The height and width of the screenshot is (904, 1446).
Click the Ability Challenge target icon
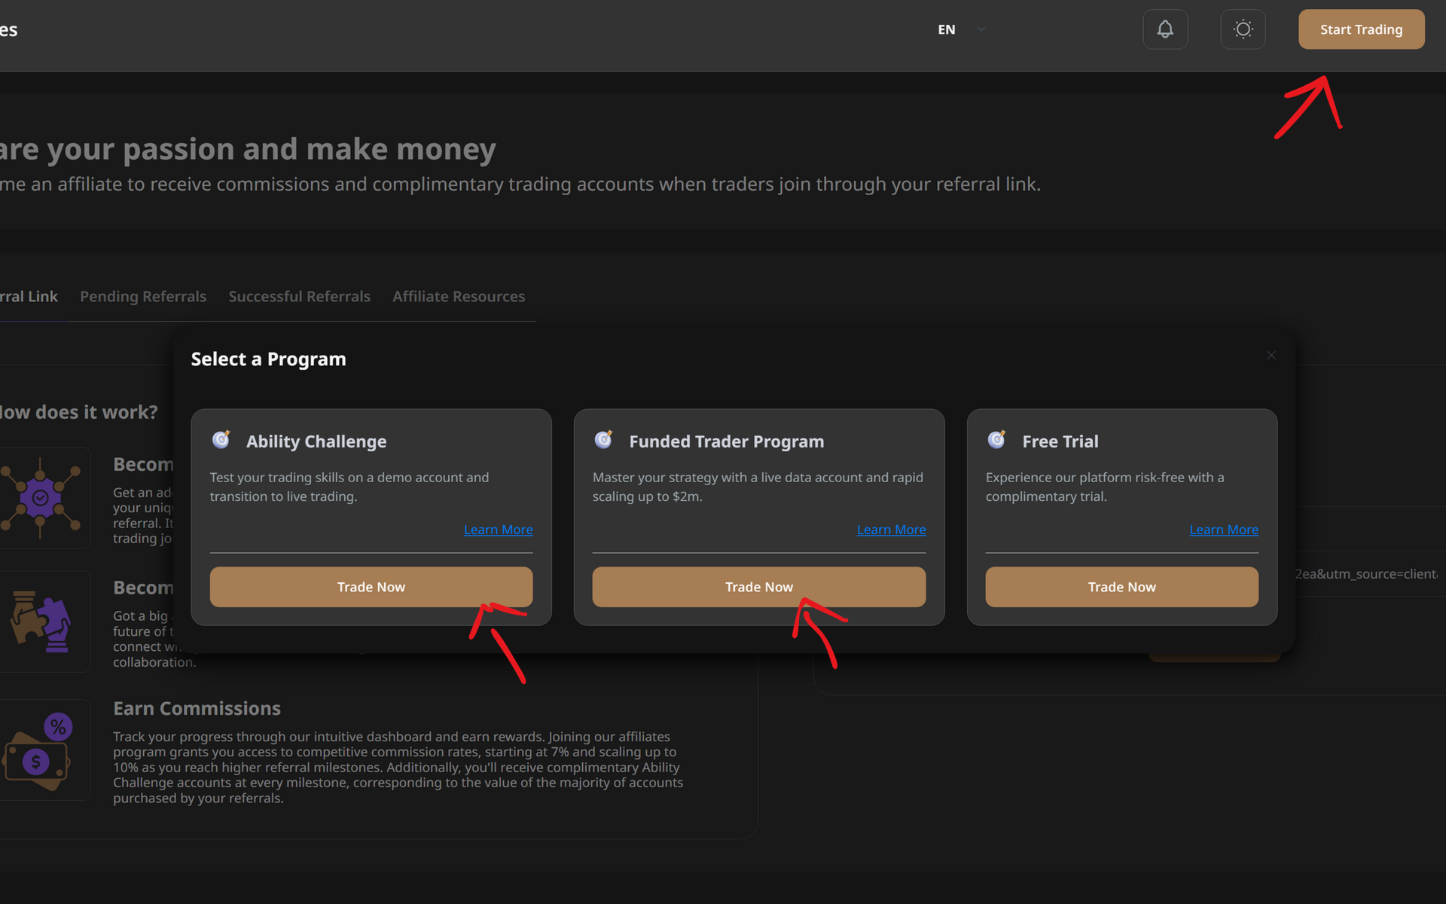221,440
